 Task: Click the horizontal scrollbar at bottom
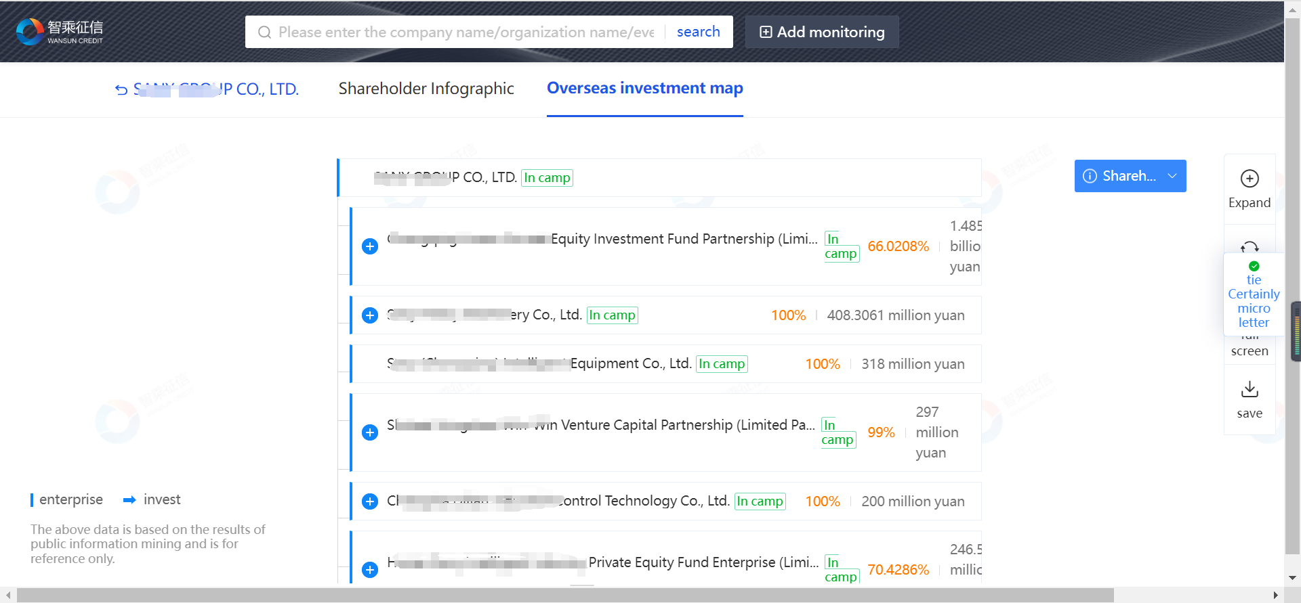coord(565,596)
